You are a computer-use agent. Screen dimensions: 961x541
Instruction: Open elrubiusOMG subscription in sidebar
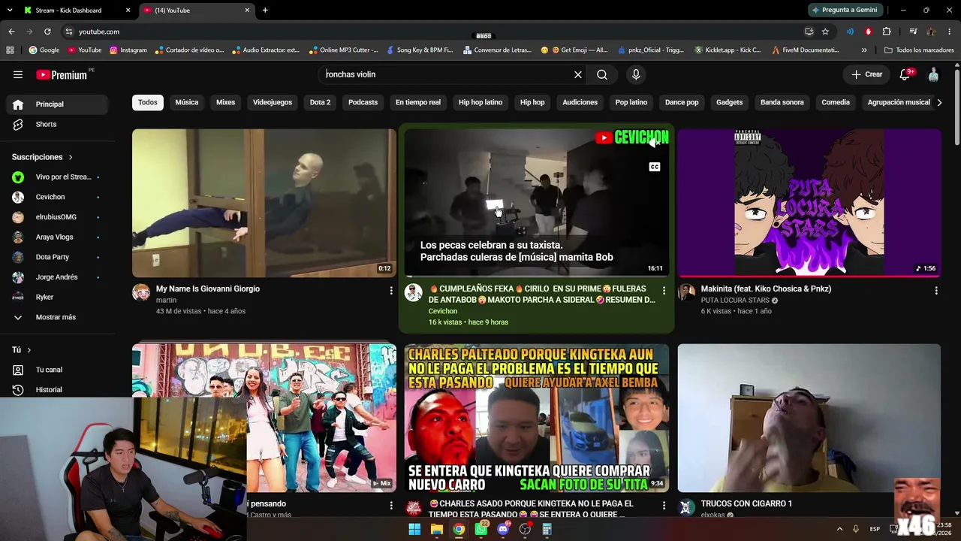(57, 217)
